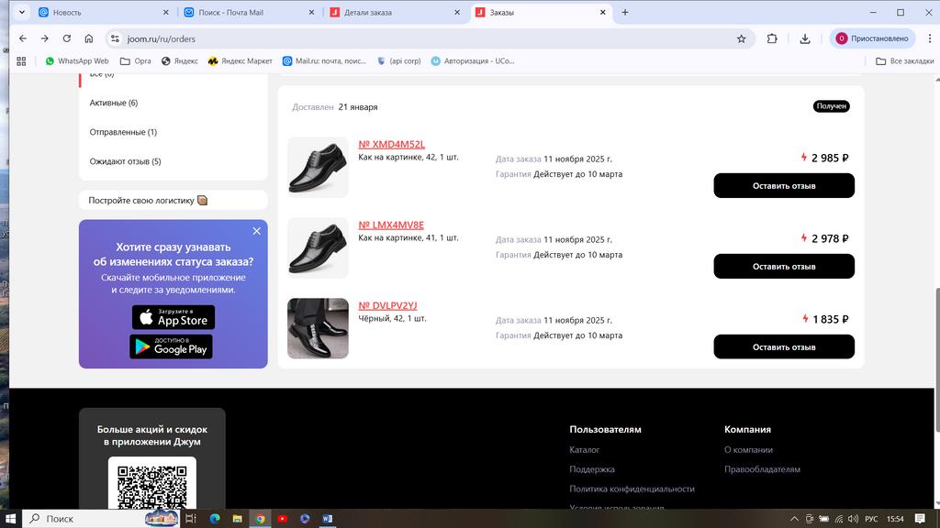
Task: Select the 'Ожидают отзыв (5)' filter
Action: (x=125, y=161)
